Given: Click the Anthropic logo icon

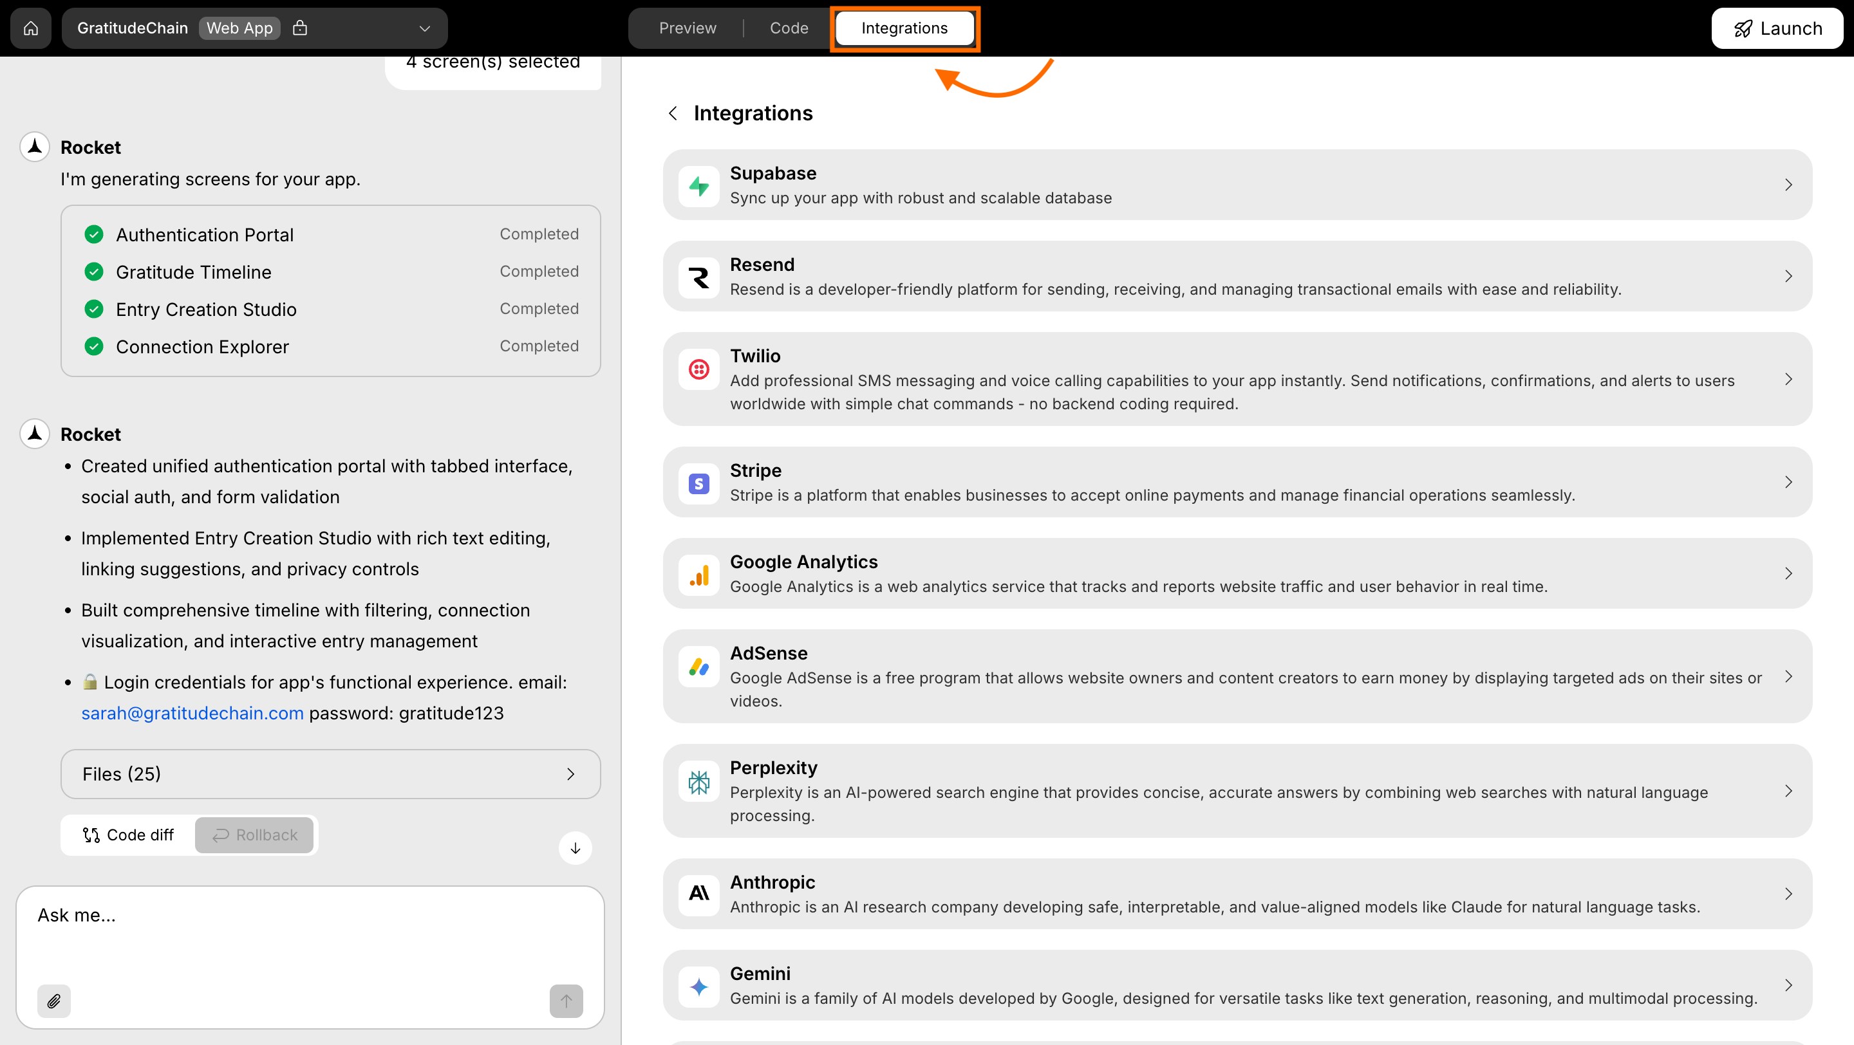Looking at the screenshot, I should (698, 894).
